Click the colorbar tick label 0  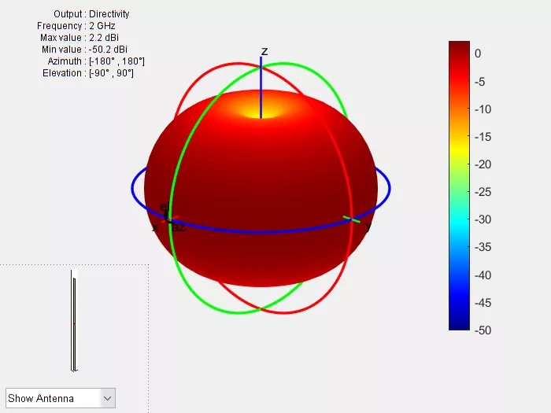point(478,53)
